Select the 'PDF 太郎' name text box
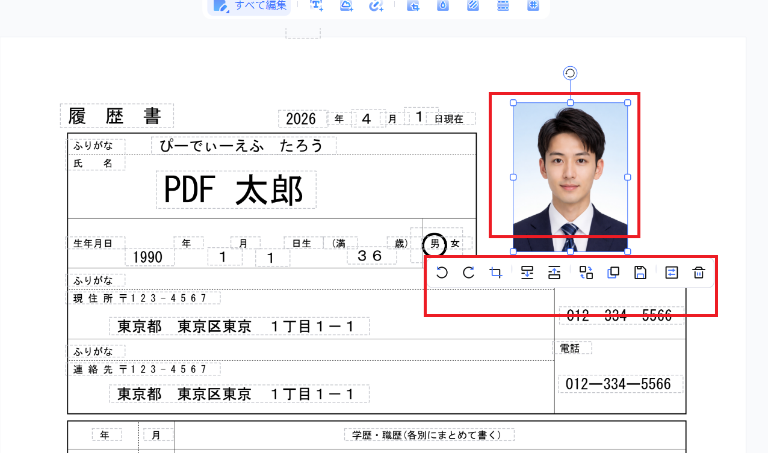 point(236,190)
